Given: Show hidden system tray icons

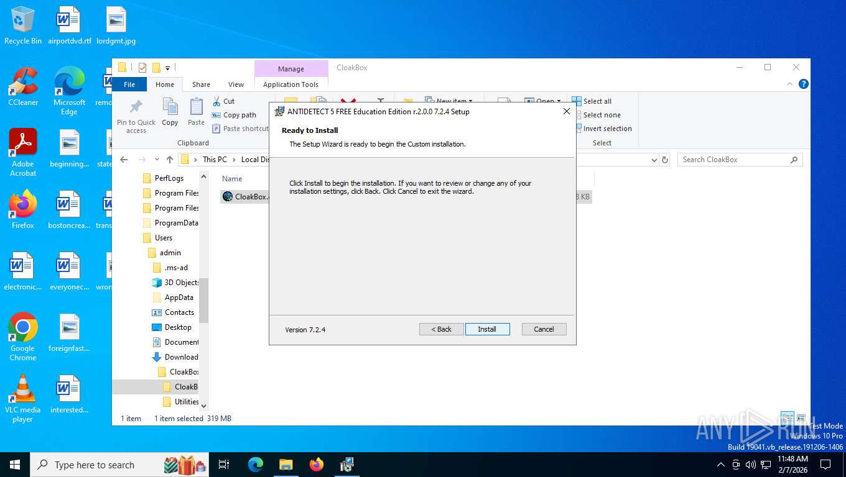Looking at the screenshot, I should coord(721,465).
